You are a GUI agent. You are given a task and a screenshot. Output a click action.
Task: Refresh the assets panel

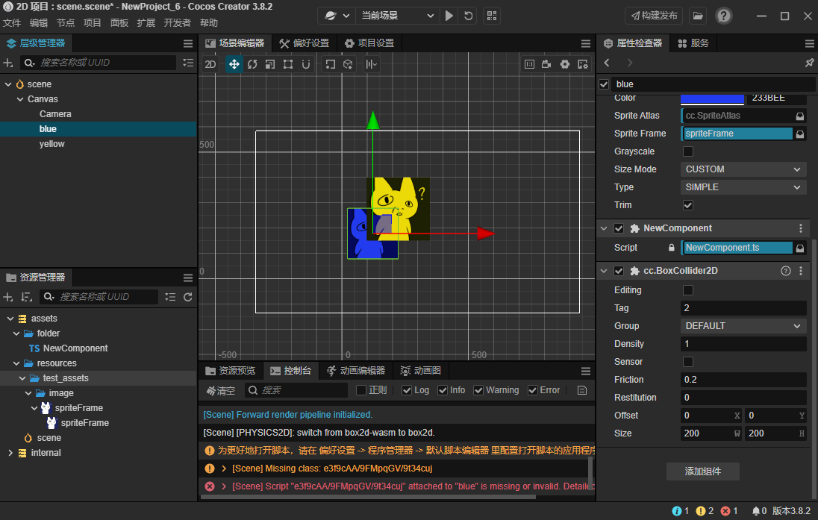[x=188, y=297]
